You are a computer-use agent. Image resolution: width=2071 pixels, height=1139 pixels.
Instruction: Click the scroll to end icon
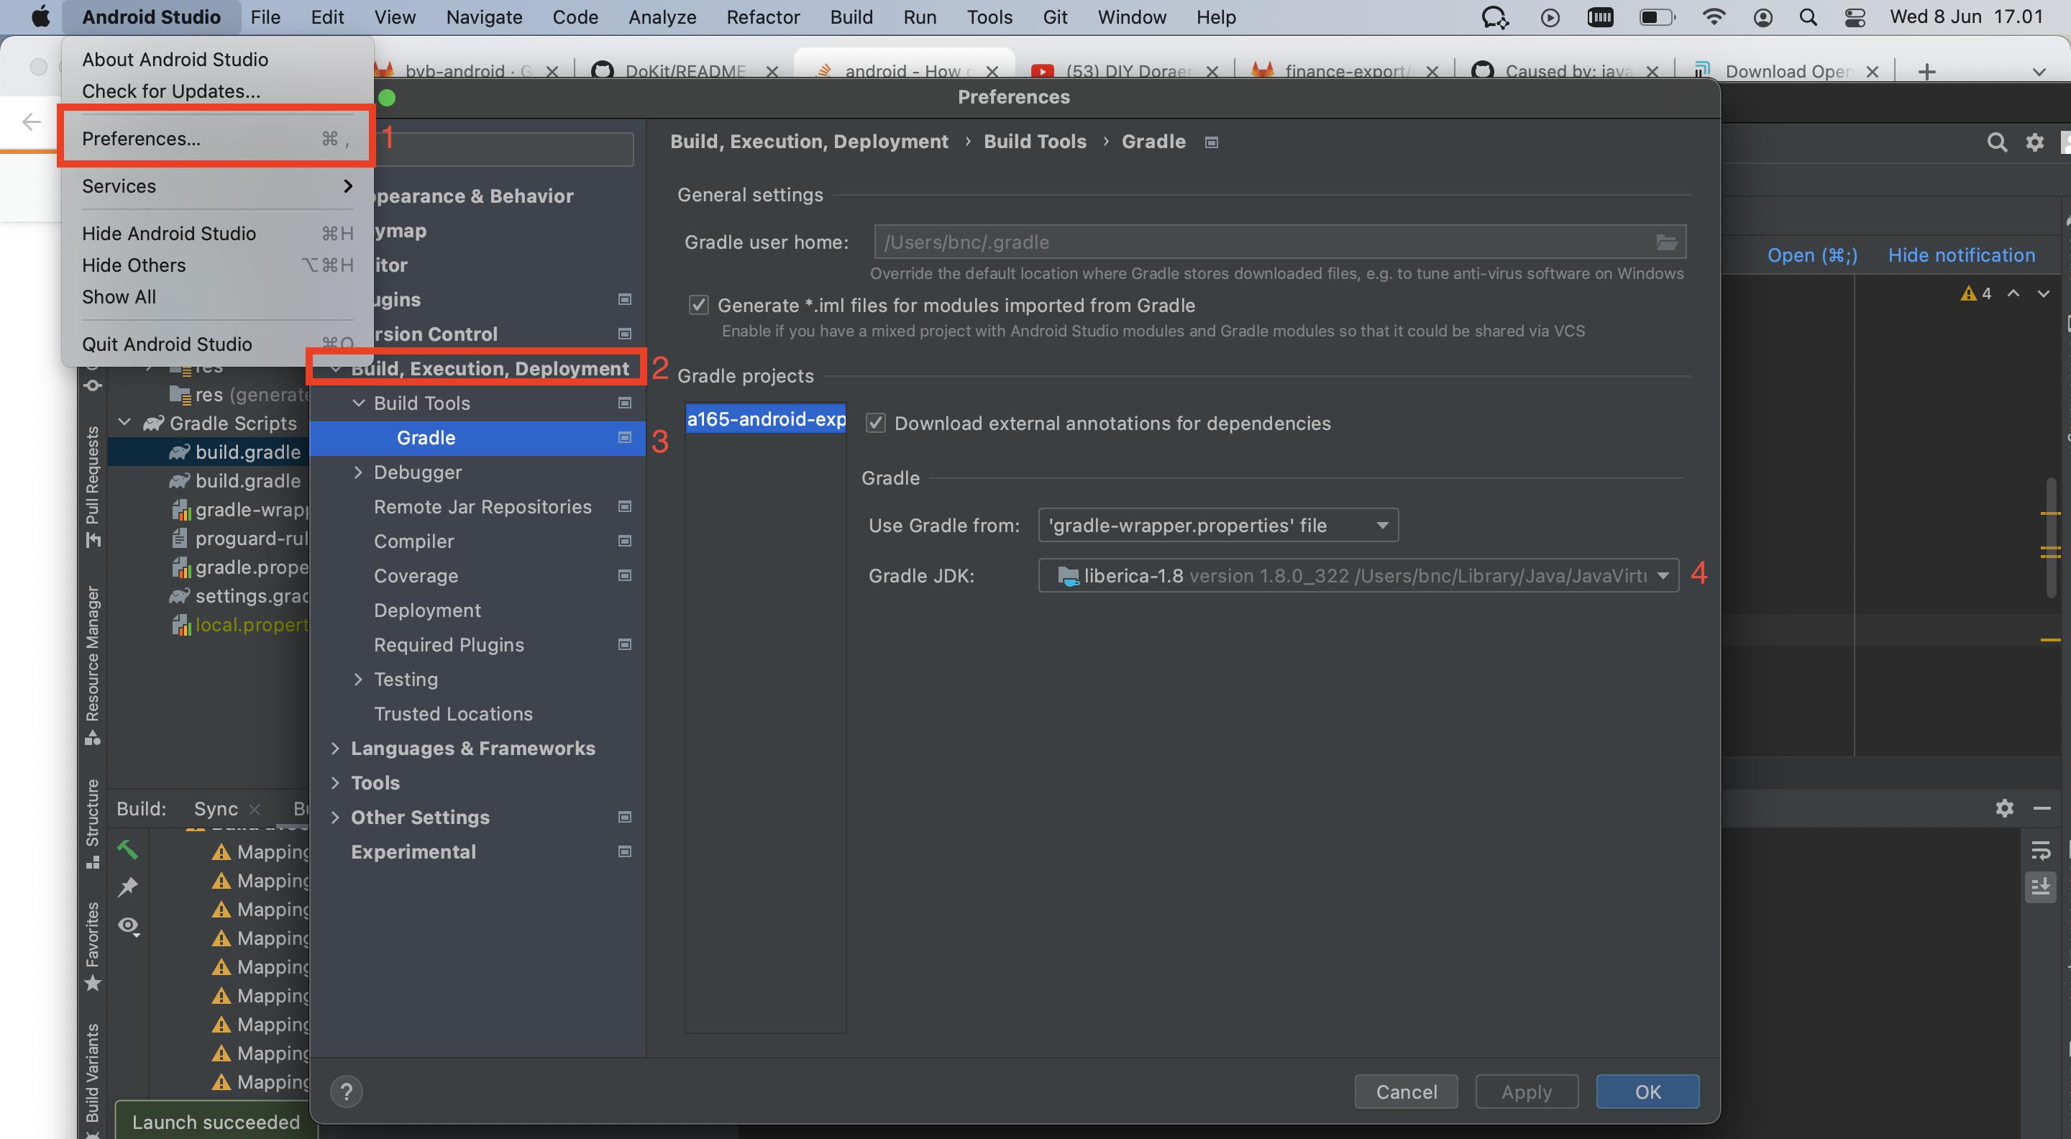(2041, 887)
